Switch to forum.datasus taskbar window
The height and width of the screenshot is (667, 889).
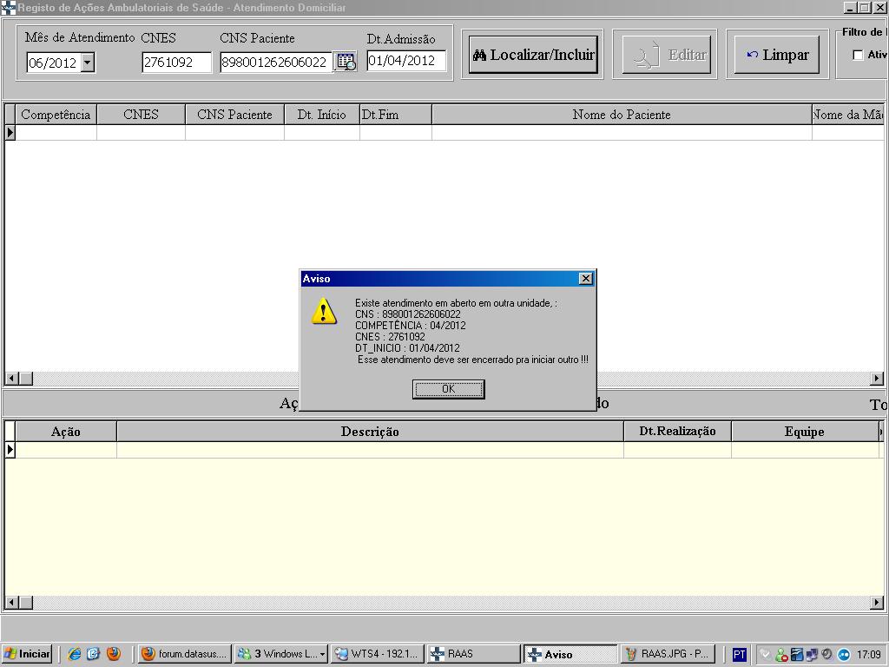(186, 654)
